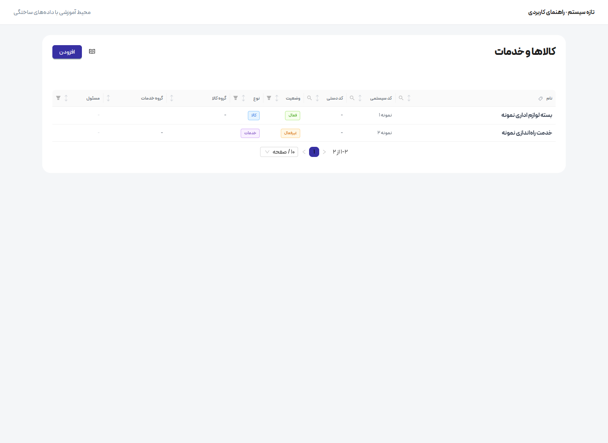608x443 pixels.
Task: Open search for کد دستی column
Action: [309, 98]
